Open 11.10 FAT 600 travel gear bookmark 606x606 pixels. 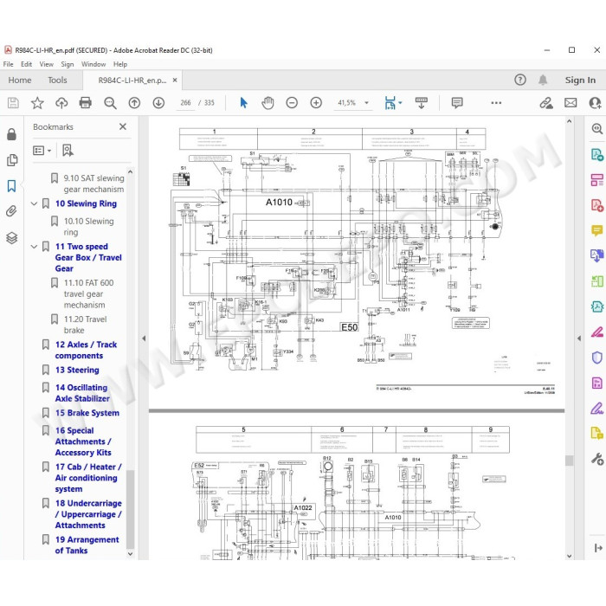click(89, 293)
